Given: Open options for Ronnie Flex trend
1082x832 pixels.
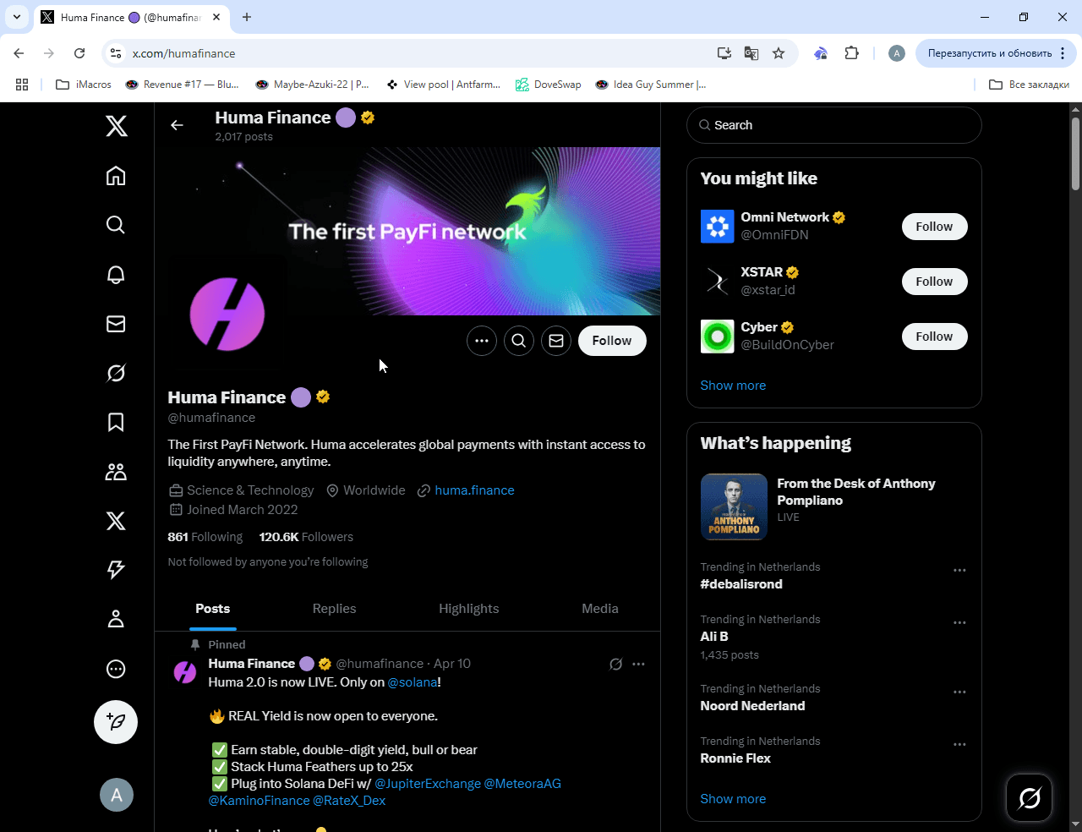Looking at the screenshot, I should coord(959,745).
